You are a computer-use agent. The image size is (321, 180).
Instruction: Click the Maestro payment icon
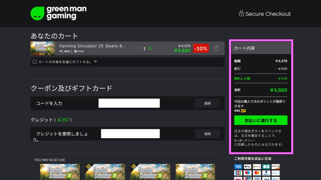tap(247, 173)
